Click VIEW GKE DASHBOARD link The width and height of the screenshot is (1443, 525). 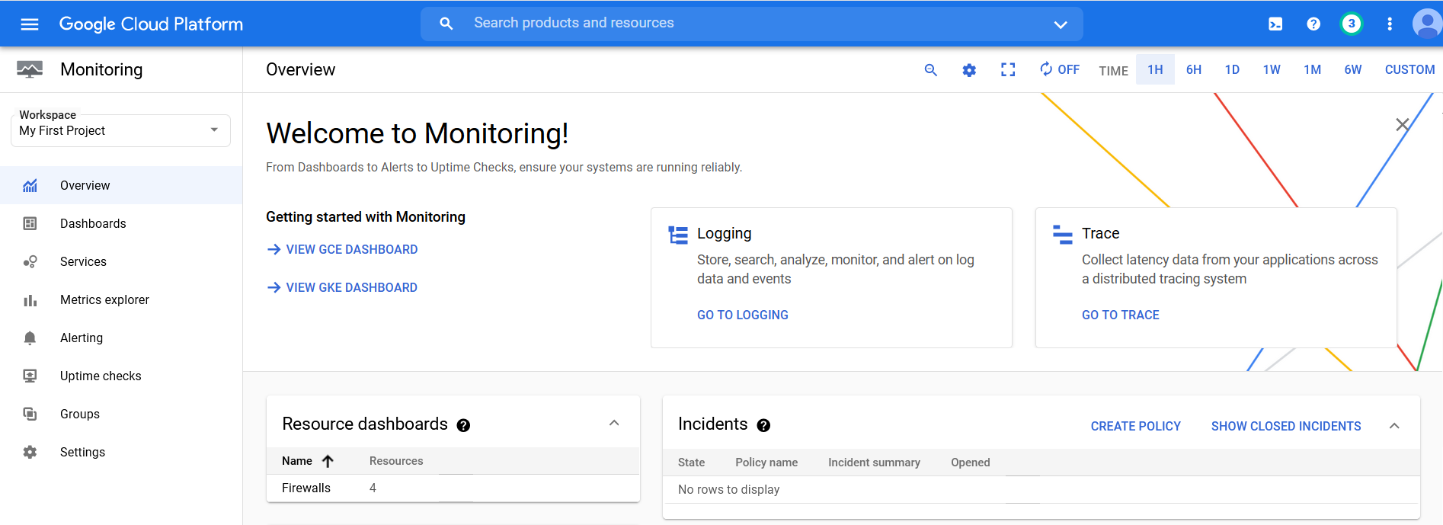(x=342, y=287)
